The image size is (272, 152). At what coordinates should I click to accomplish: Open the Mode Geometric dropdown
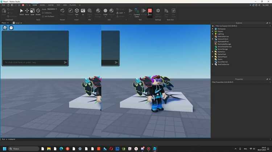coord(52,9)
